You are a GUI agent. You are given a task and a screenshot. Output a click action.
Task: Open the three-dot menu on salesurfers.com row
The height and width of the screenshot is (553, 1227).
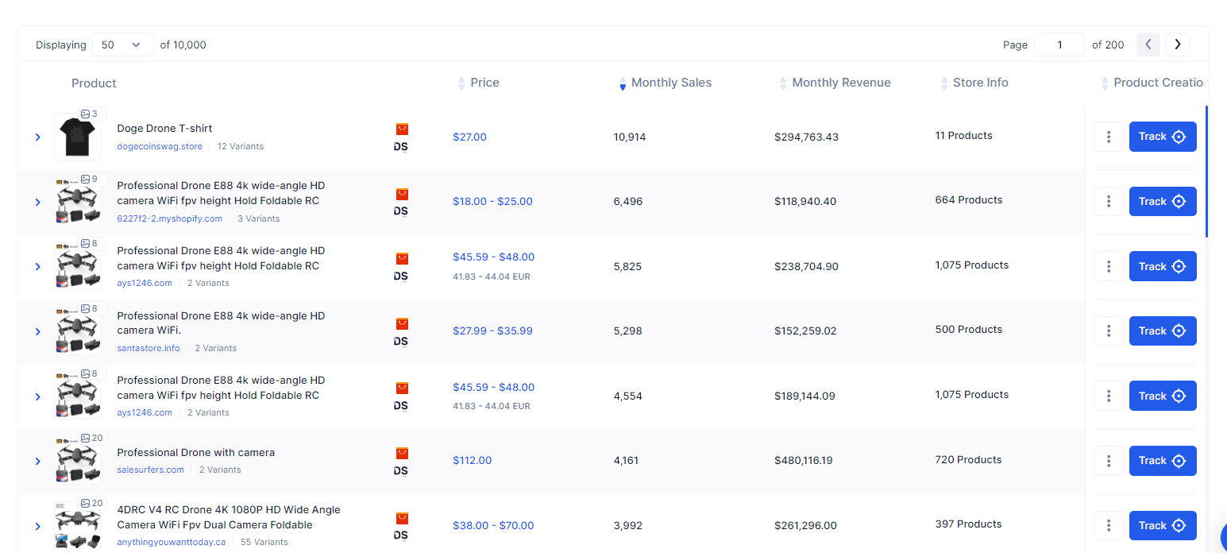tap(1109, 461)
